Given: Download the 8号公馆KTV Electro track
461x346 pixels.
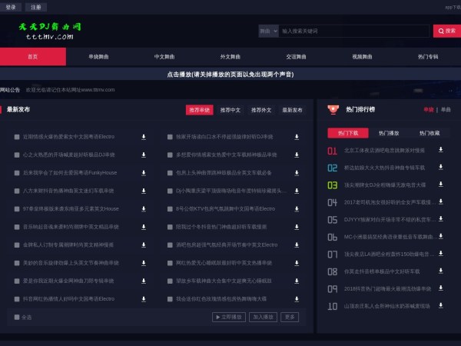Looking at the screenshot, I should click(297, 208).
